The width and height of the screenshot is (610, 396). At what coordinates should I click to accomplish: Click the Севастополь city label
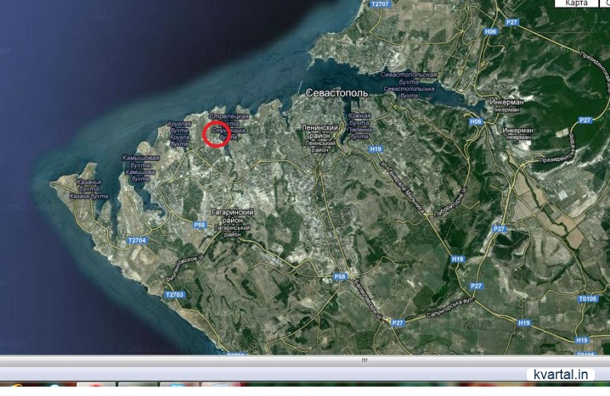click(x=336, y=92)
